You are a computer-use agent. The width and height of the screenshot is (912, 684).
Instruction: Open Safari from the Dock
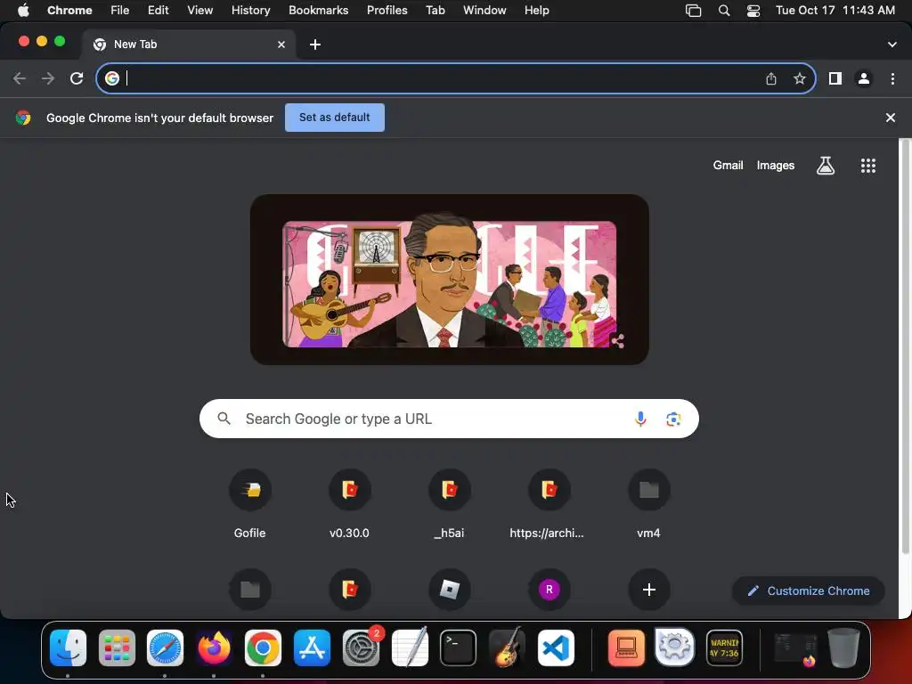(165, 648)
